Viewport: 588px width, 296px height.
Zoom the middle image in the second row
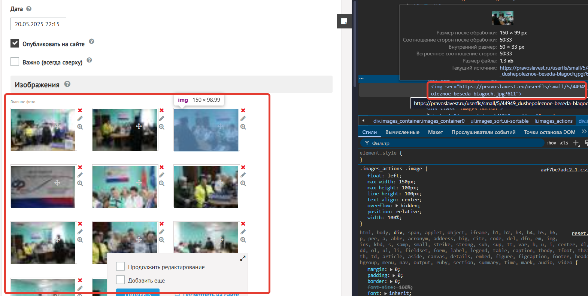coord(162,183)
